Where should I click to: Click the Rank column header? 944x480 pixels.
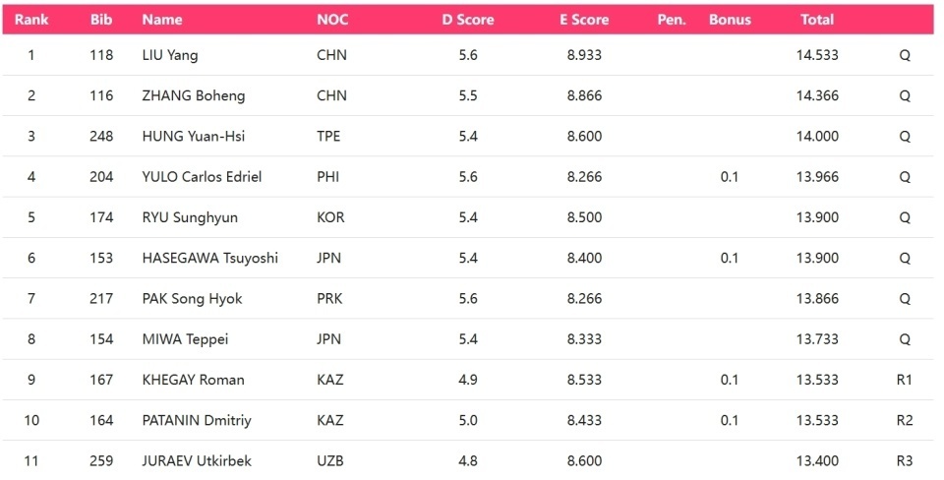(31, 20)
